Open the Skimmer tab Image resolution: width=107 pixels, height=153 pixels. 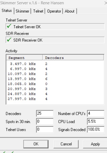[22, 11]
